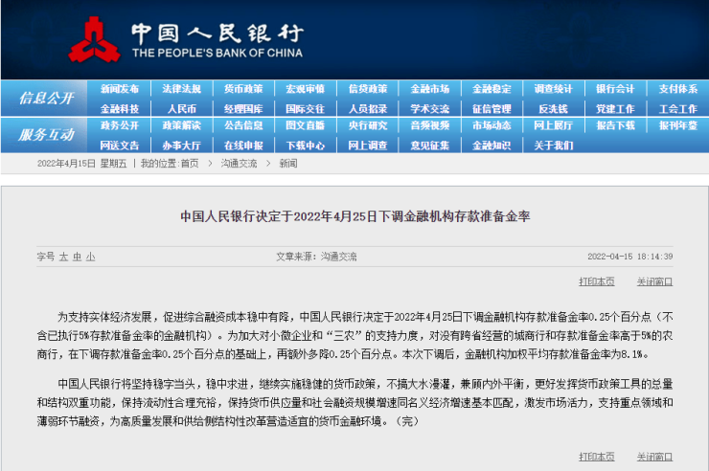Go to 市场动态 page

pyautogui.click(x=492, y=125)
